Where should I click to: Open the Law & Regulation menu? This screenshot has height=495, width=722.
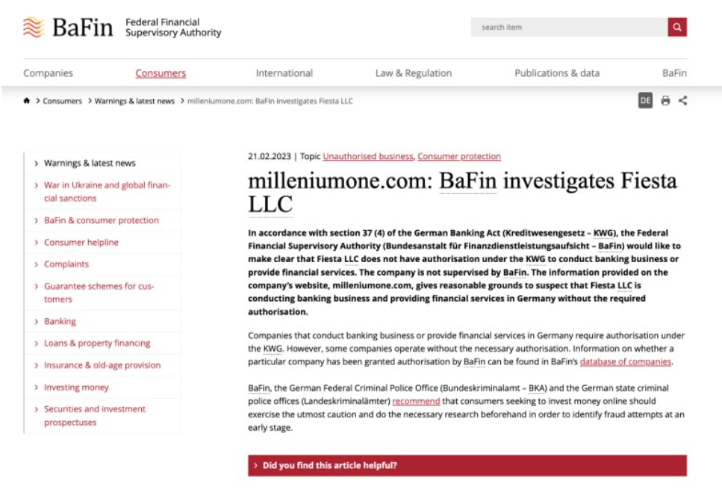[414, 72]
